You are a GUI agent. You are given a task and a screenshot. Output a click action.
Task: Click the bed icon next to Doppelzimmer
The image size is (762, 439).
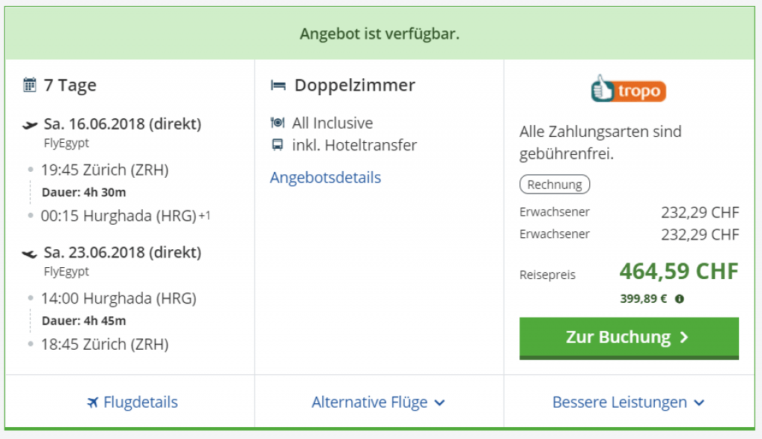coord(278,86)
